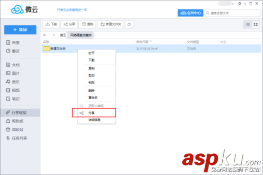263x175 pixels.
Task: Choose 分享 from the context menu
Action: tap(97, 113)
